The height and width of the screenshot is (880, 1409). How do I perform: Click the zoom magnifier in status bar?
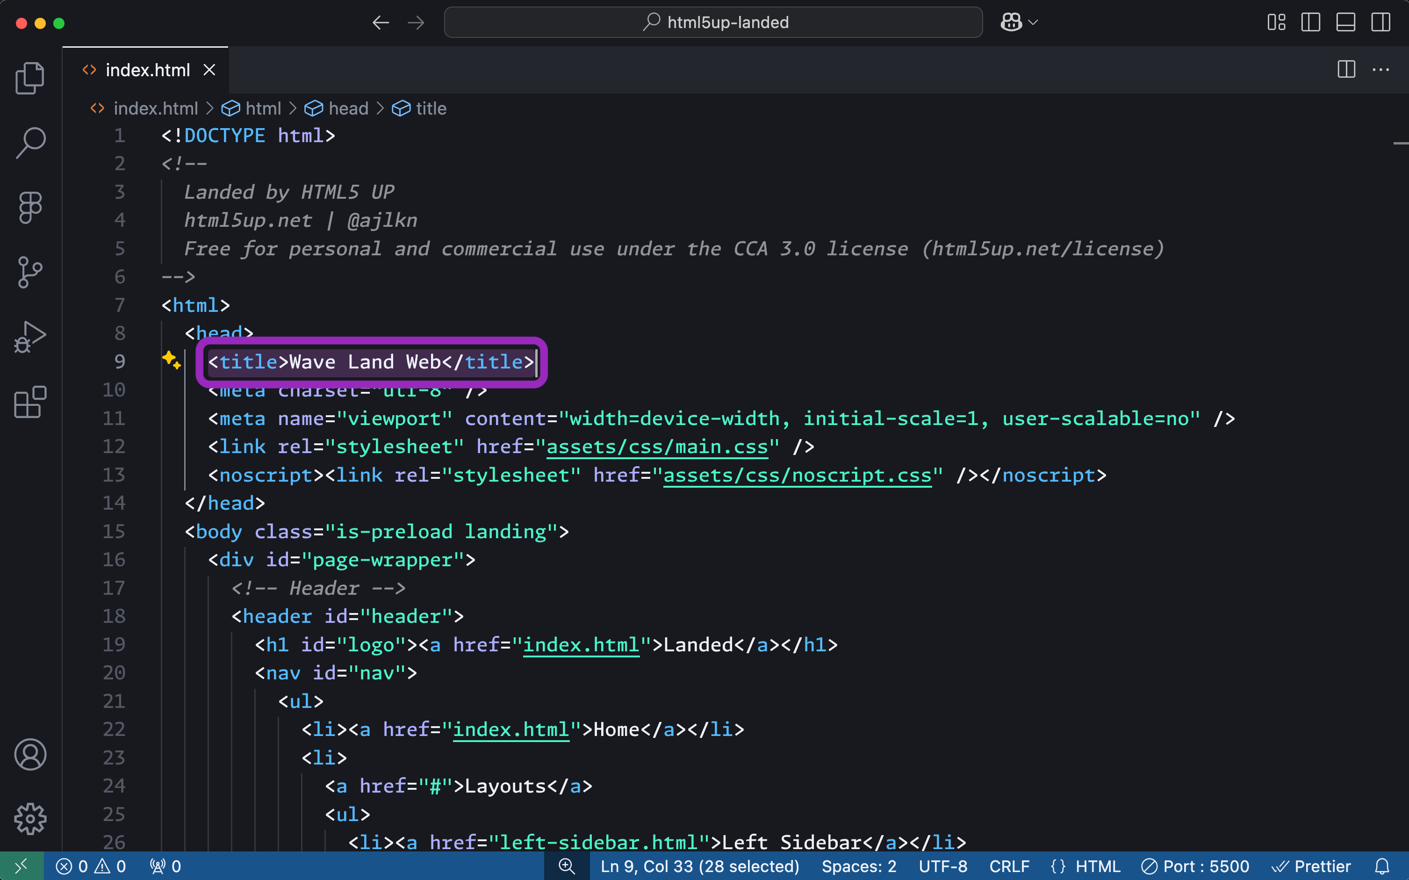point(567,866)
